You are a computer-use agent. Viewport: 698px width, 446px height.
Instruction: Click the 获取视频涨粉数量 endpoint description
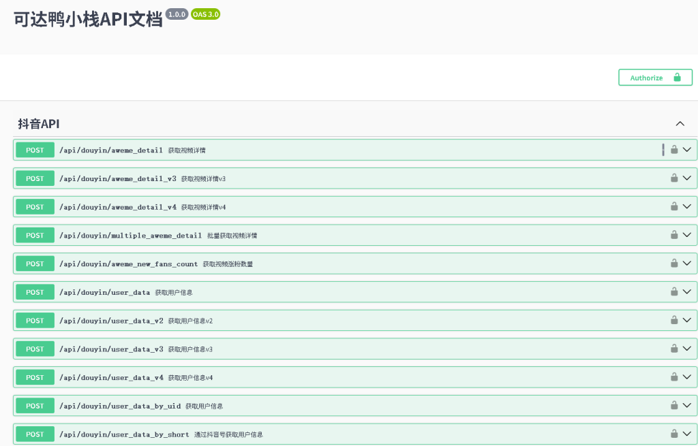coord(228,264)
